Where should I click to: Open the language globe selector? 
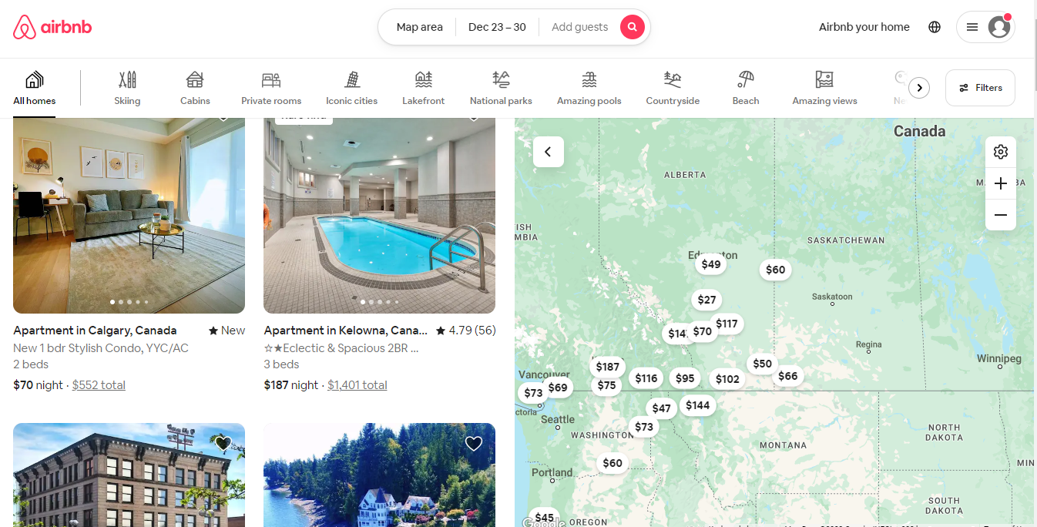click(x=935, y=27)
